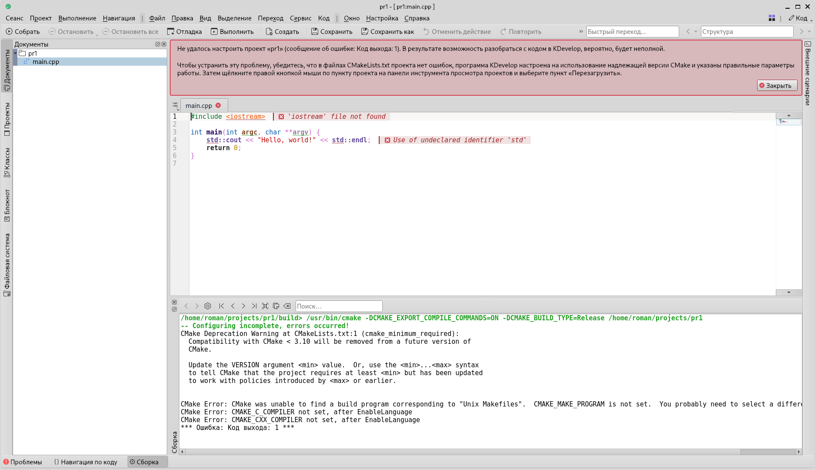Expand the hidden toolbar items chevron
Image resolution: width=815 pixels, height=470 pixels.
click(x=580, y=31)
